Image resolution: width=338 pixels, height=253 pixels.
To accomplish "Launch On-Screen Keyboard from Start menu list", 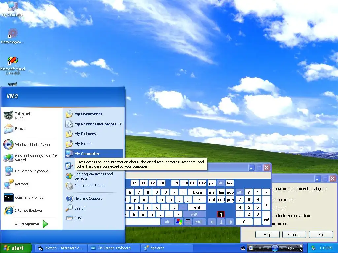I will 31,171.
